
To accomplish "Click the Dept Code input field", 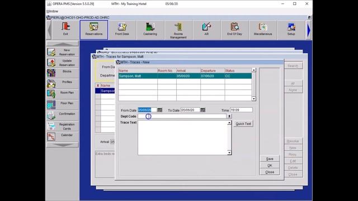I will coord(182,117).
